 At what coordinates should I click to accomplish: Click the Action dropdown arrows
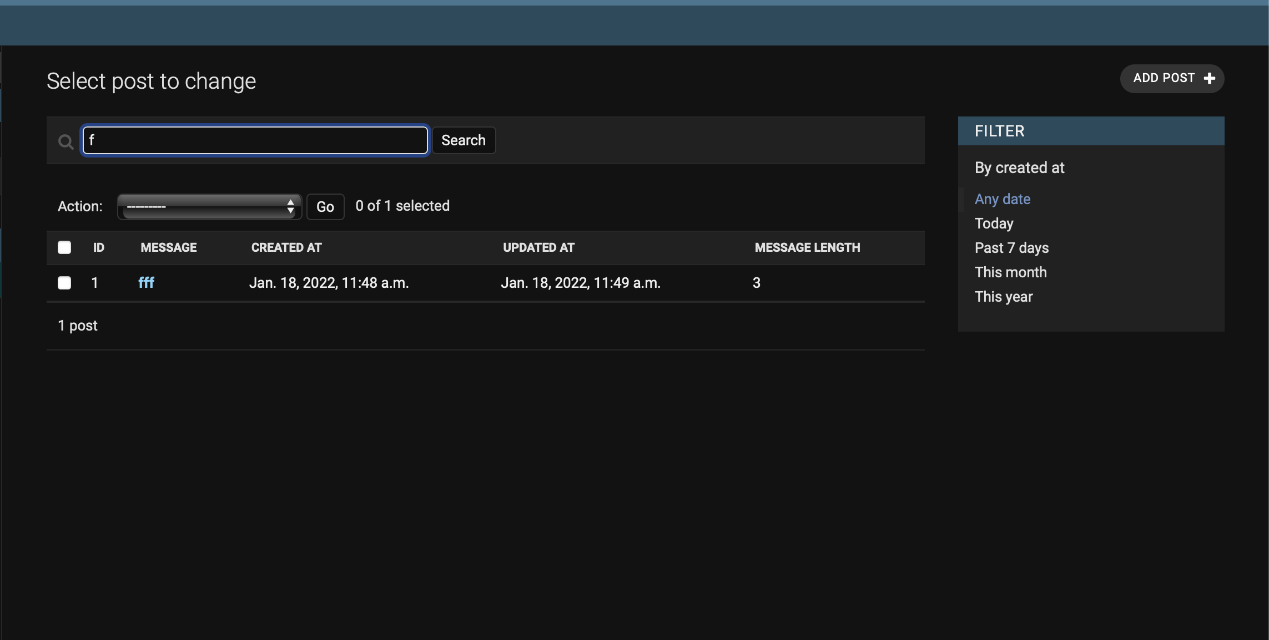290,207
